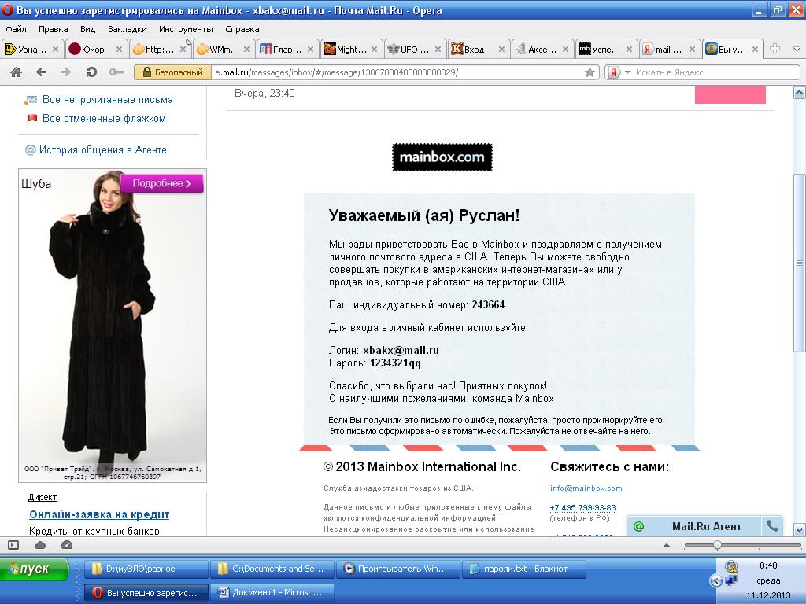
Task: Click page scrollbar down arrow
Action: (800, 529)
